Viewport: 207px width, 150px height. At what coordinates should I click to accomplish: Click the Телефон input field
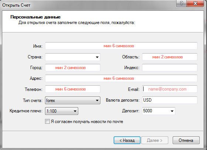click(x=73, y=89)
